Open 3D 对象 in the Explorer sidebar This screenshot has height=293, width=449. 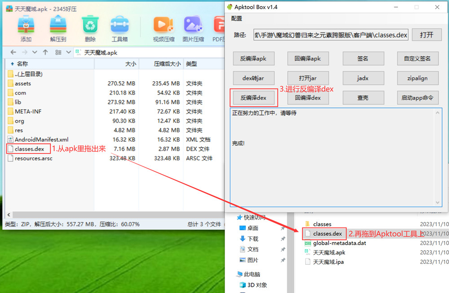253,285
